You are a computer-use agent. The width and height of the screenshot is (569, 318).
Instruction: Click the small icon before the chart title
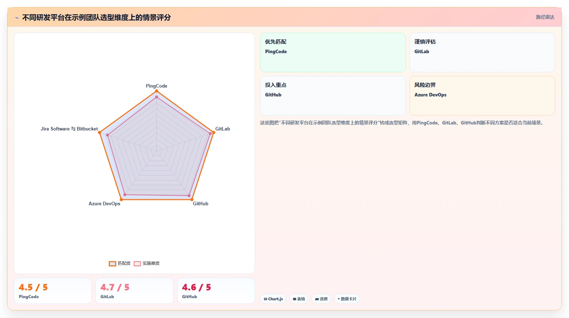coord(17,18)
